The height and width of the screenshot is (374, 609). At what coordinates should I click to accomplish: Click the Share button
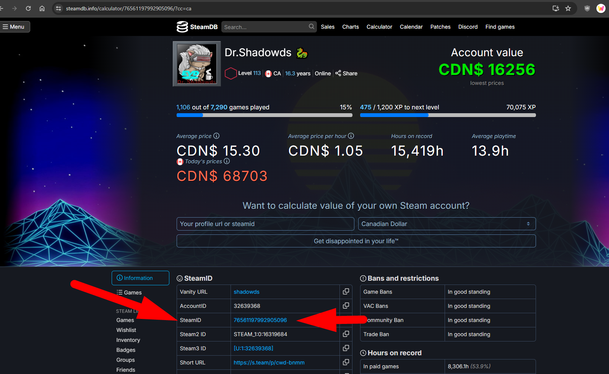click(x=346, y=73)
